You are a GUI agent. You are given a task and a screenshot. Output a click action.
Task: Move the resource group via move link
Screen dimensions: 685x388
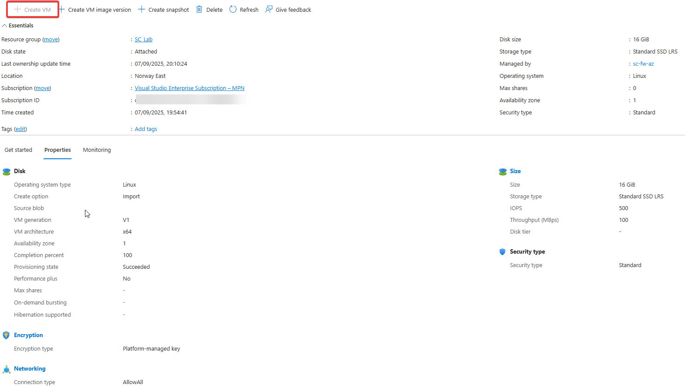51,40
